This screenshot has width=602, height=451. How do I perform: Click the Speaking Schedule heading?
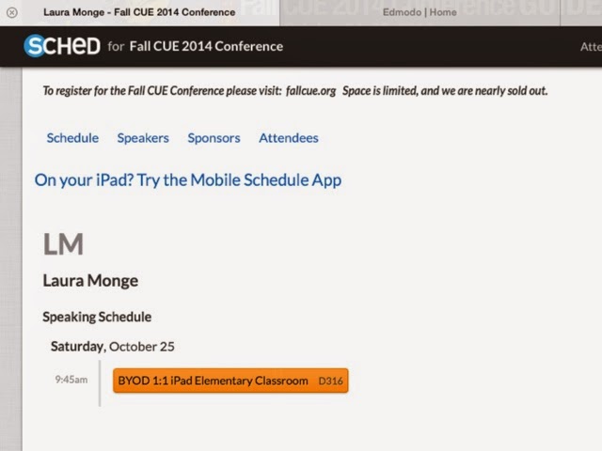pos(97,317)
